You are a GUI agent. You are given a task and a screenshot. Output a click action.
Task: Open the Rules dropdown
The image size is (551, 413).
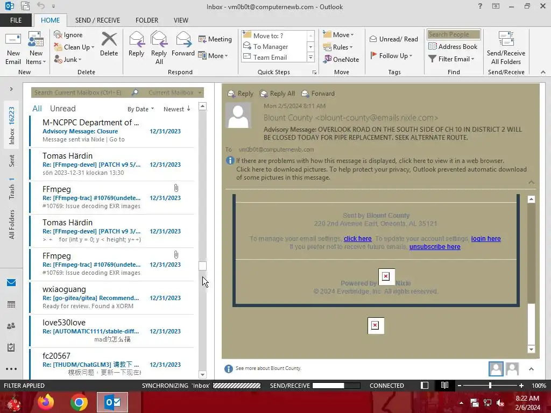pos(338,47)
